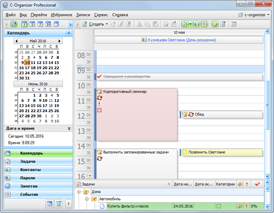Pin the Календарь panel with pushpin icon
The height and width of the screenshot is (213, 274).
click(x=69, y=33)
